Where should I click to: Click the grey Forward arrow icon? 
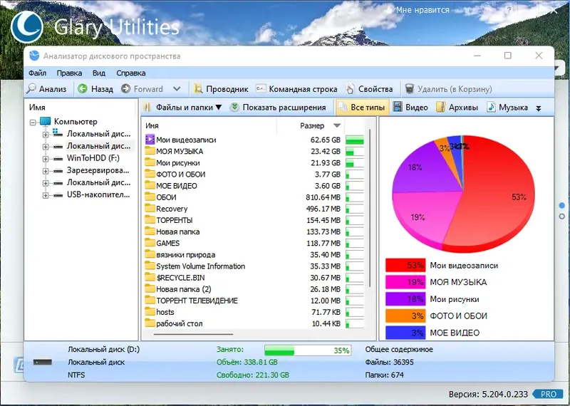(126, 89)
